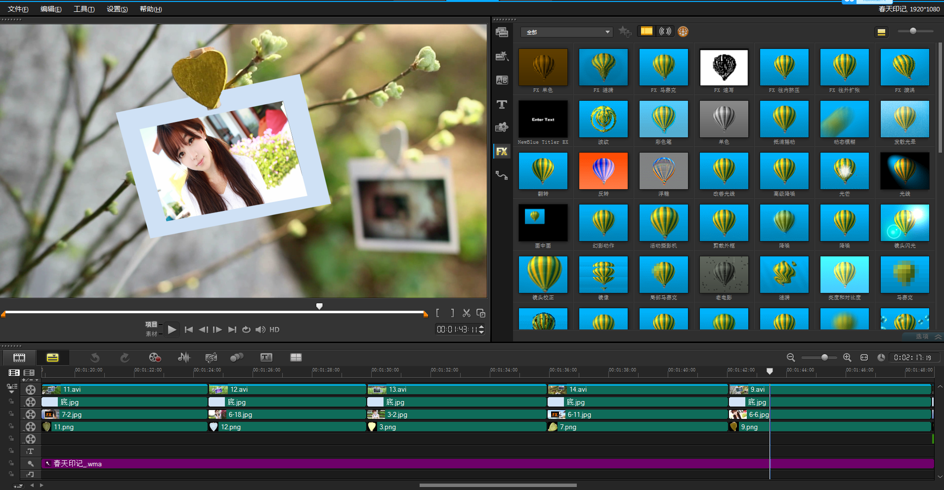Open the +/- track visibility dropdown
The width and height of the screenshot is (944, 490).
pyautogui.click(x=30, y=380)
